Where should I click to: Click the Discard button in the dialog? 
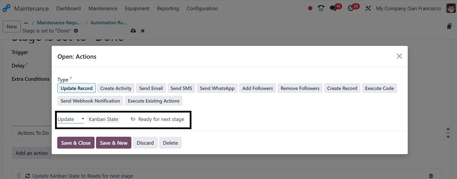[145, 143]
